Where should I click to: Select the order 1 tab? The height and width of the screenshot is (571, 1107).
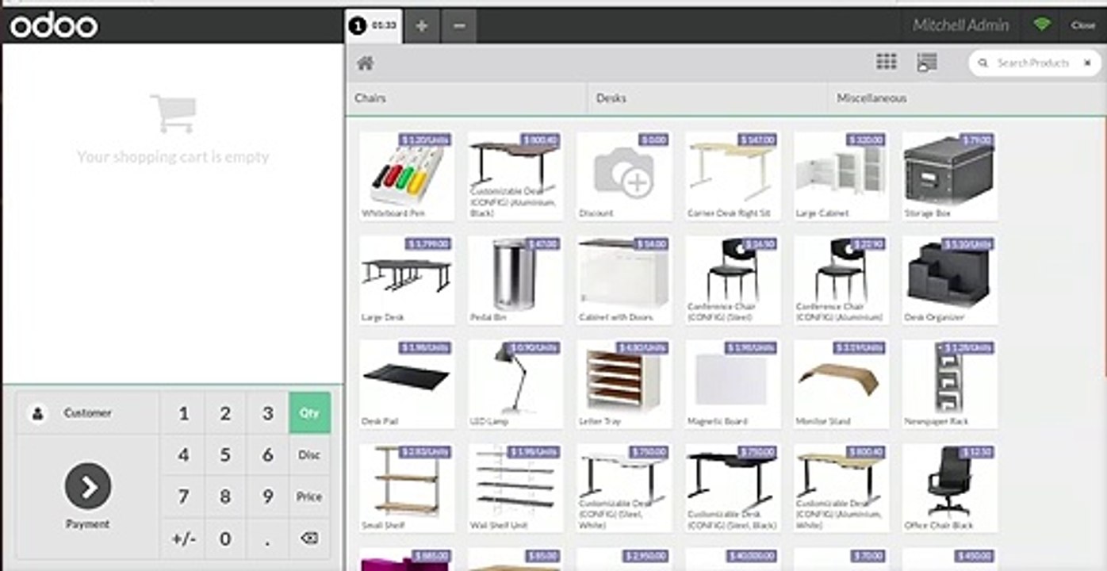373,25
